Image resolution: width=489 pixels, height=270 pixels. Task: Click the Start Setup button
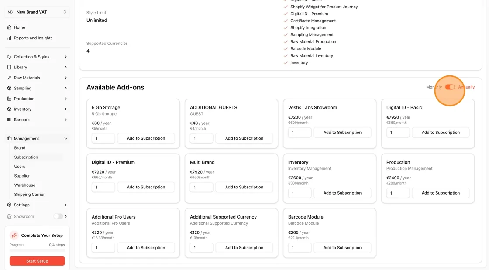coord(37,261)
